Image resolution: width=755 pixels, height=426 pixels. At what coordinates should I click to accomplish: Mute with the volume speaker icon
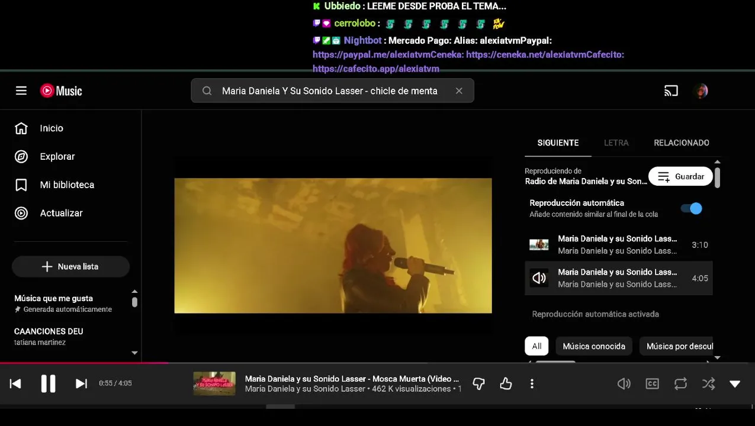[x=624, y=384]
